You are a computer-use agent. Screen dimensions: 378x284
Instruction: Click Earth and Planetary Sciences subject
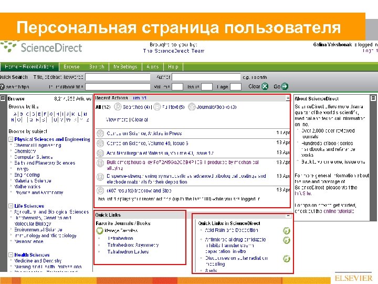point(45,163)
